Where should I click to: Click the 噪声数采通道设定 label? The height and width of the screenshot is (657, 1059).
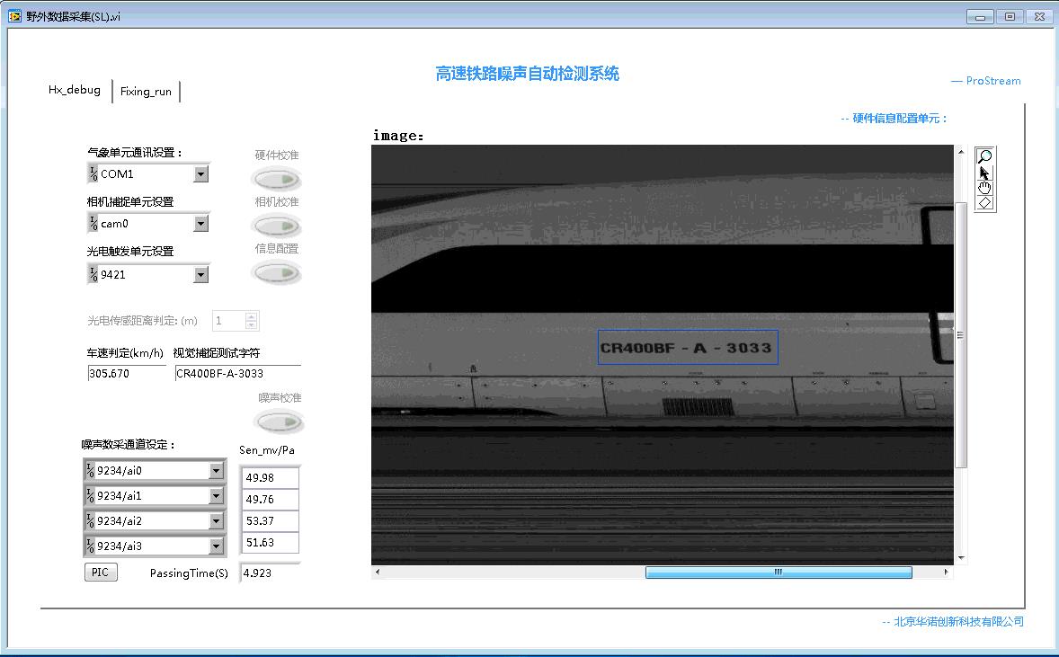tap(129, 444)
